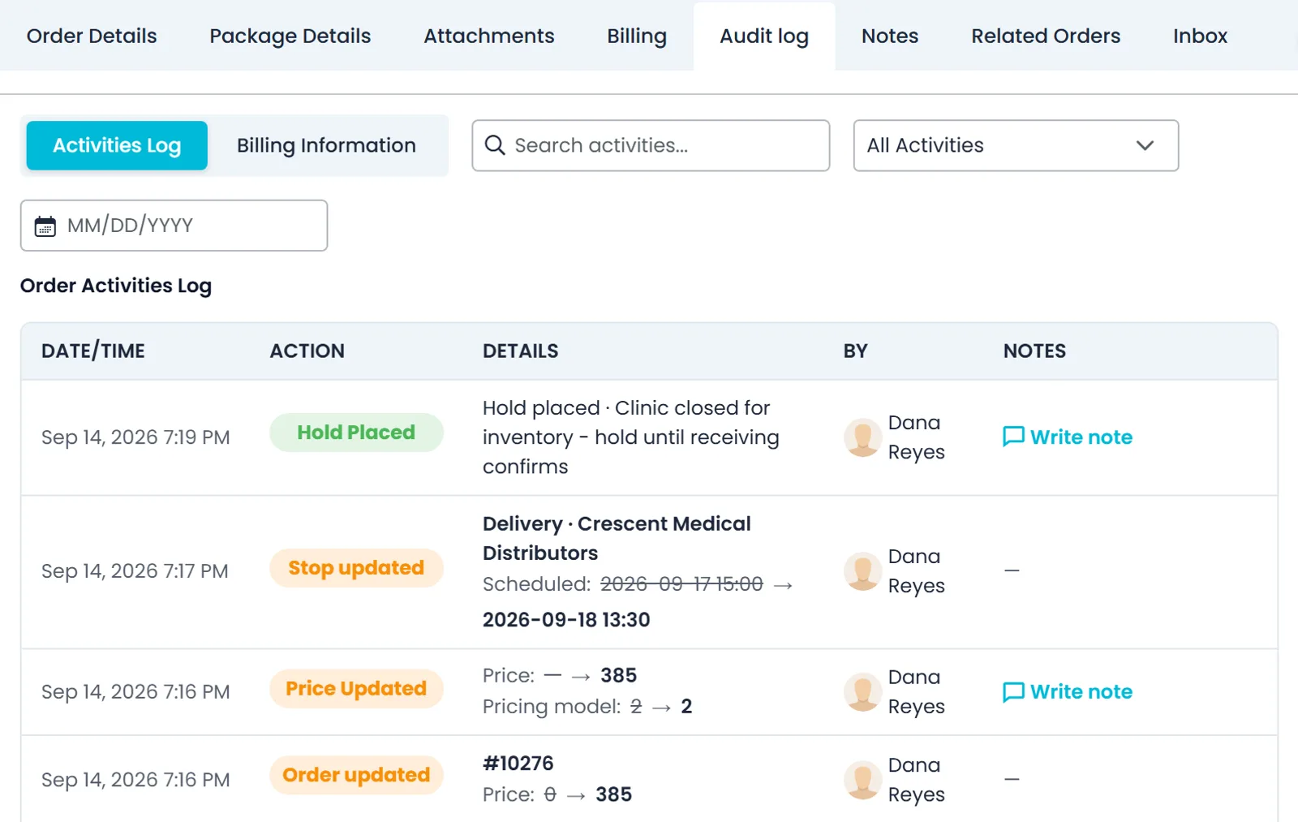Select timestamp Sep 14, 2026 7:17 PM
Viewport: 1298px width, 822px height.
tap(135, 571)
